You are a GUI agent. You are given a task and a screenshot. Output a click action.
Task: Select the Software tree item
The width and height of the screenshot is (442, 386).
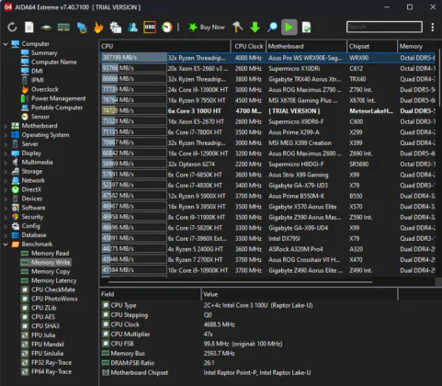[x=33, y=208]
